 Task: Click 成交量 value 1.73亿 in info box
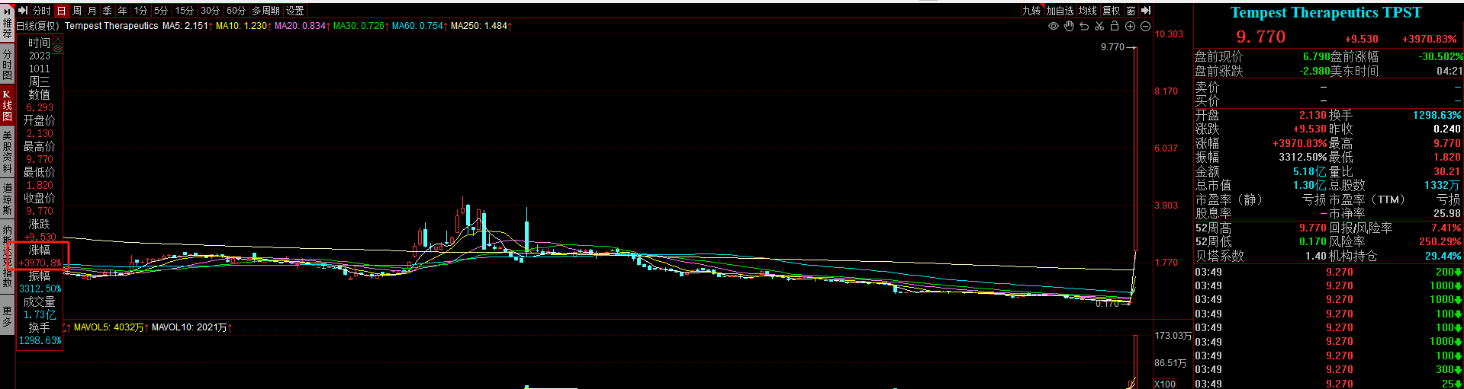tap(39, 314)
